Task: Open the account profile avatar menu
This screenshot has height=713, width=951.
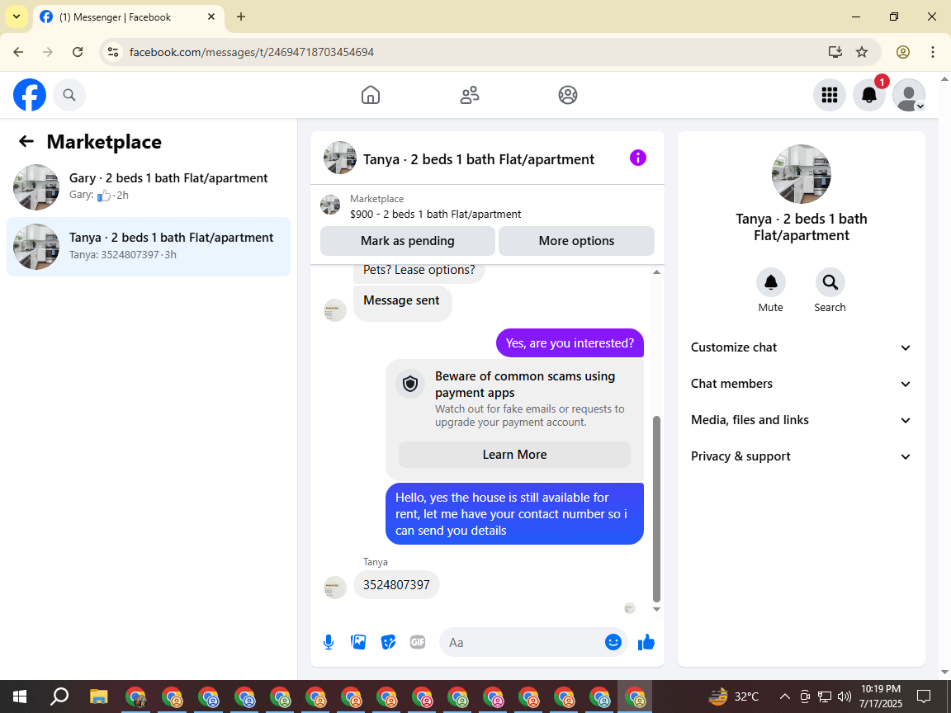Action: coord(909,95)
